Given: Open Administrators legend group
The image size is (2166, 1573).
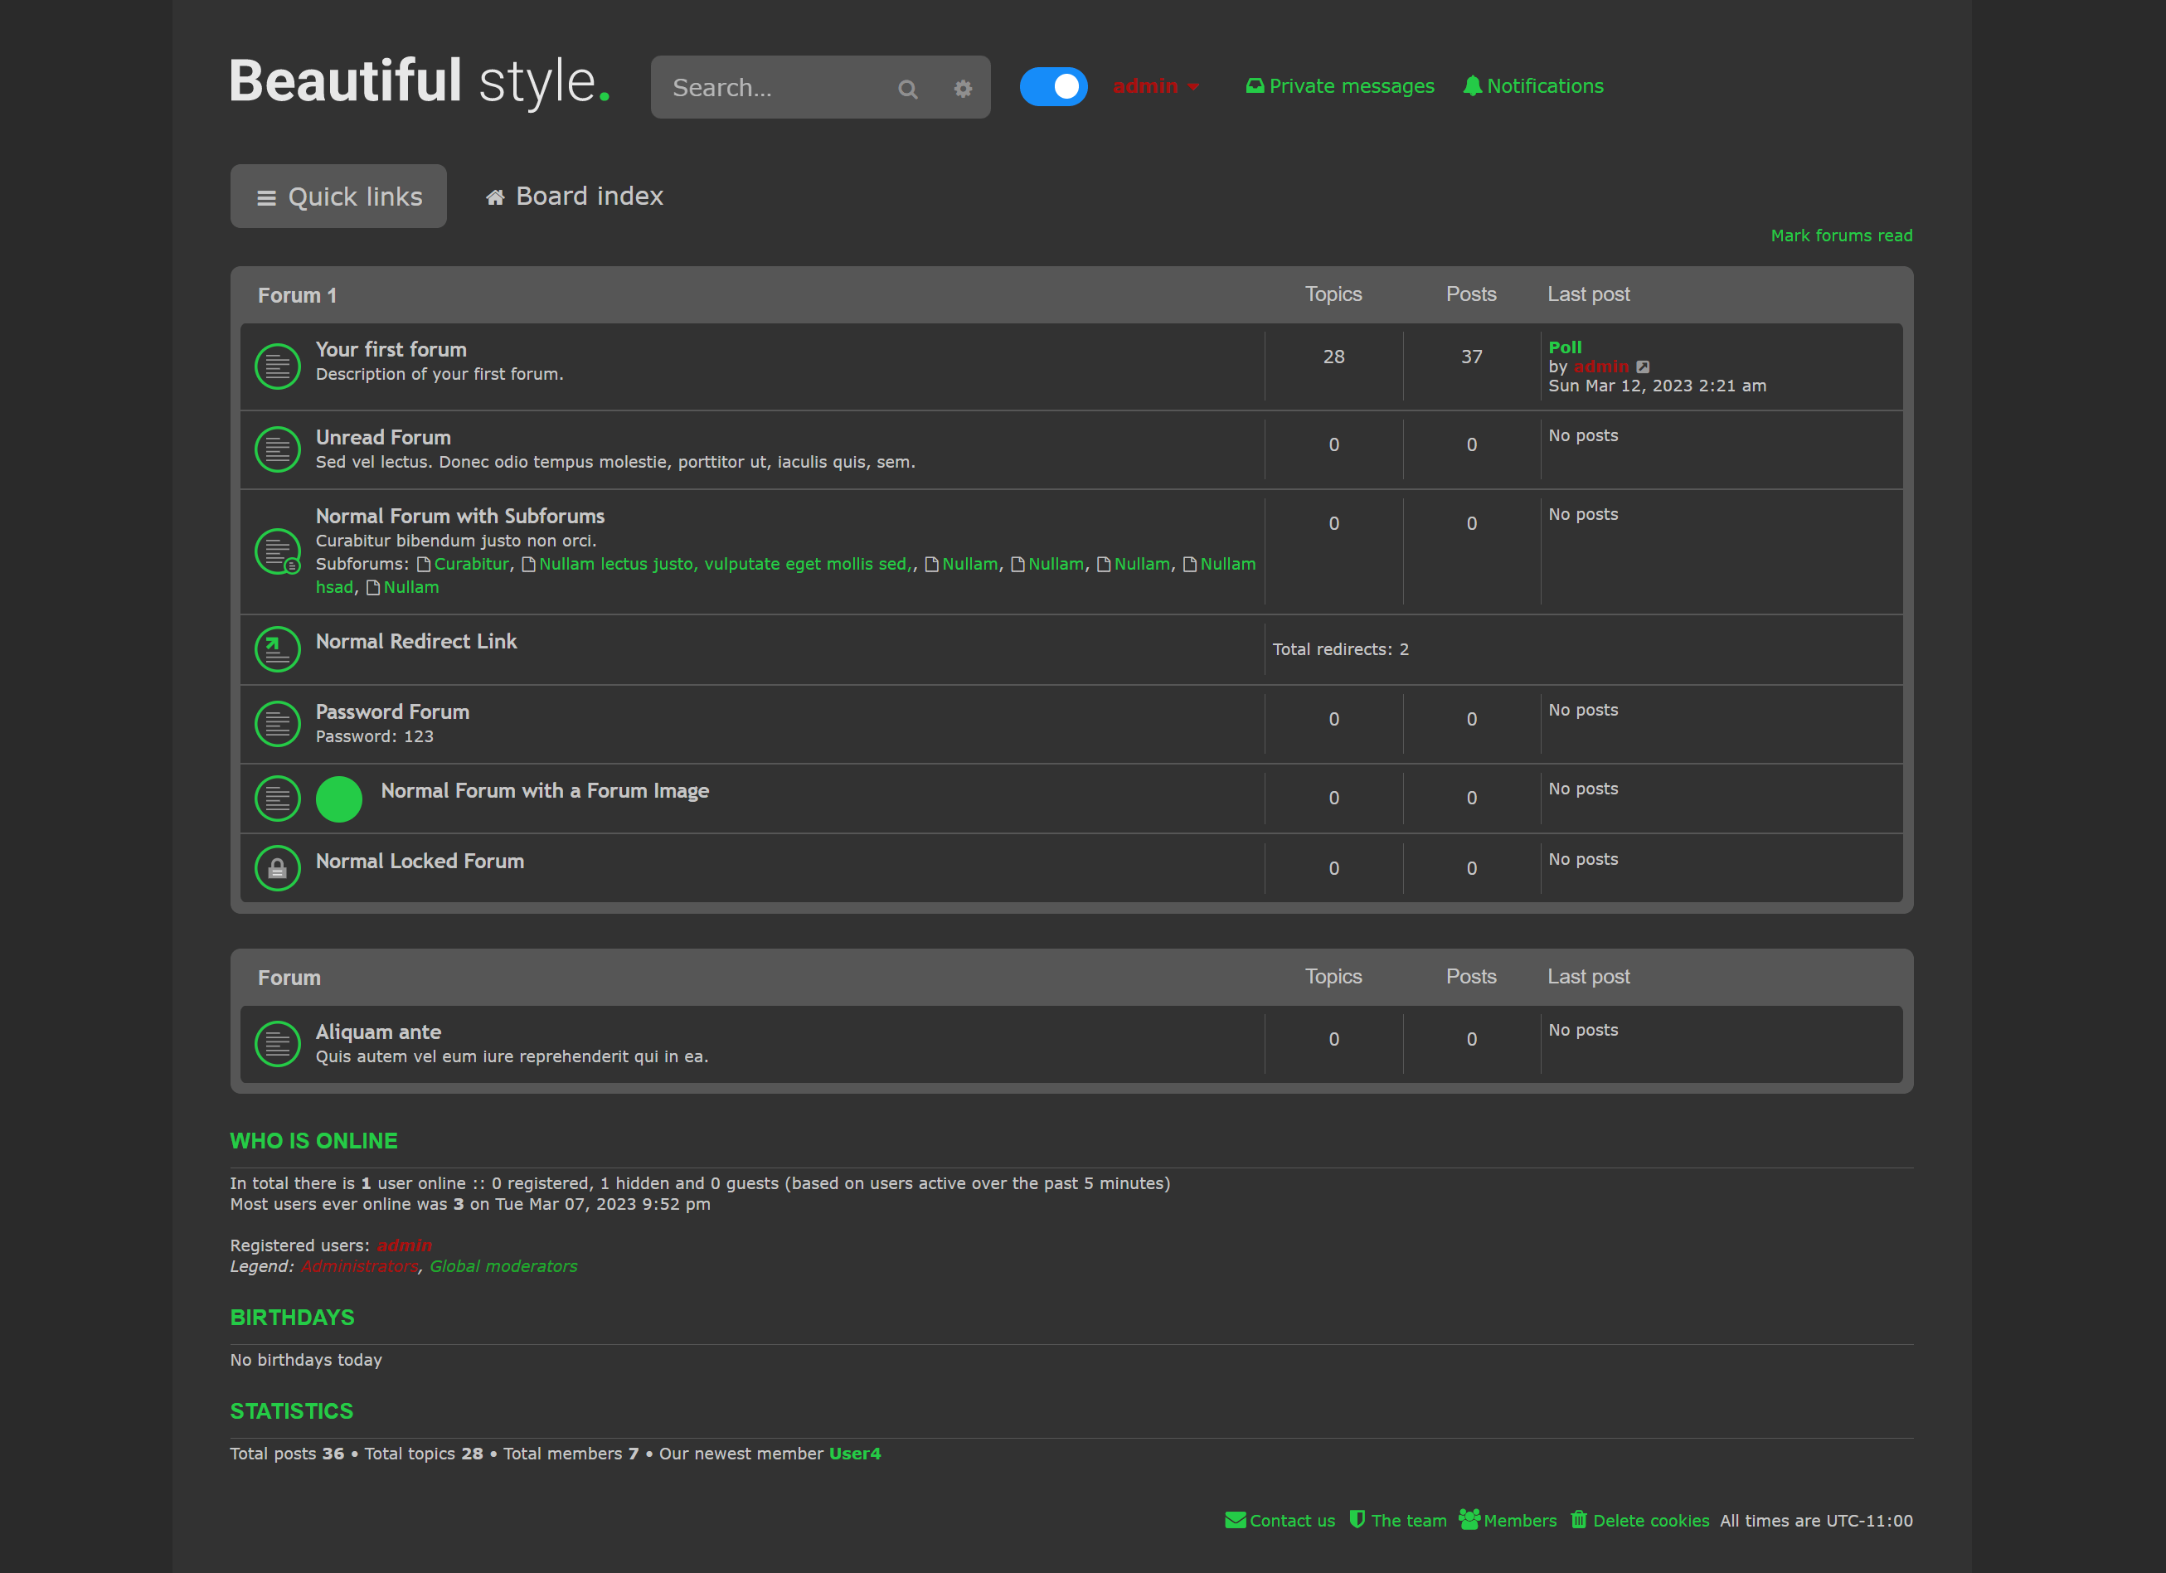Looking at the screenshot, I should point(360,1266).
